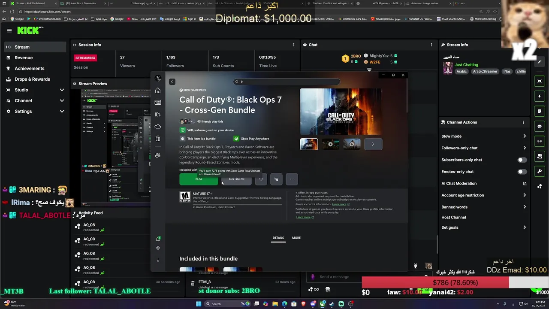Toggle Subscribers-only chat switch

click(522, 160)
